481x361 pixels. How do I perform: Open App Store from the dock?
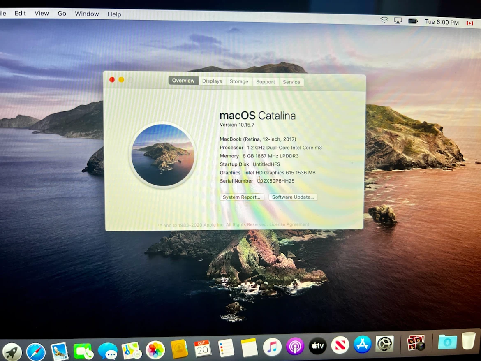[x=362, y=345]
